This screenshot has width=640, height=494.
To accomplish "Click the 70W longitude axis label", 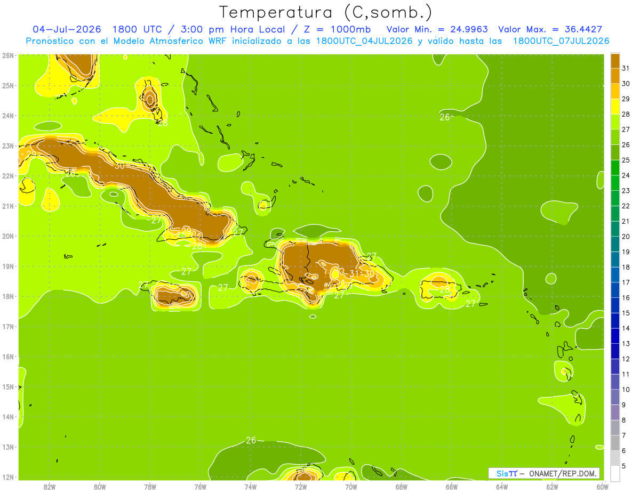I will (x=351, y=487).
